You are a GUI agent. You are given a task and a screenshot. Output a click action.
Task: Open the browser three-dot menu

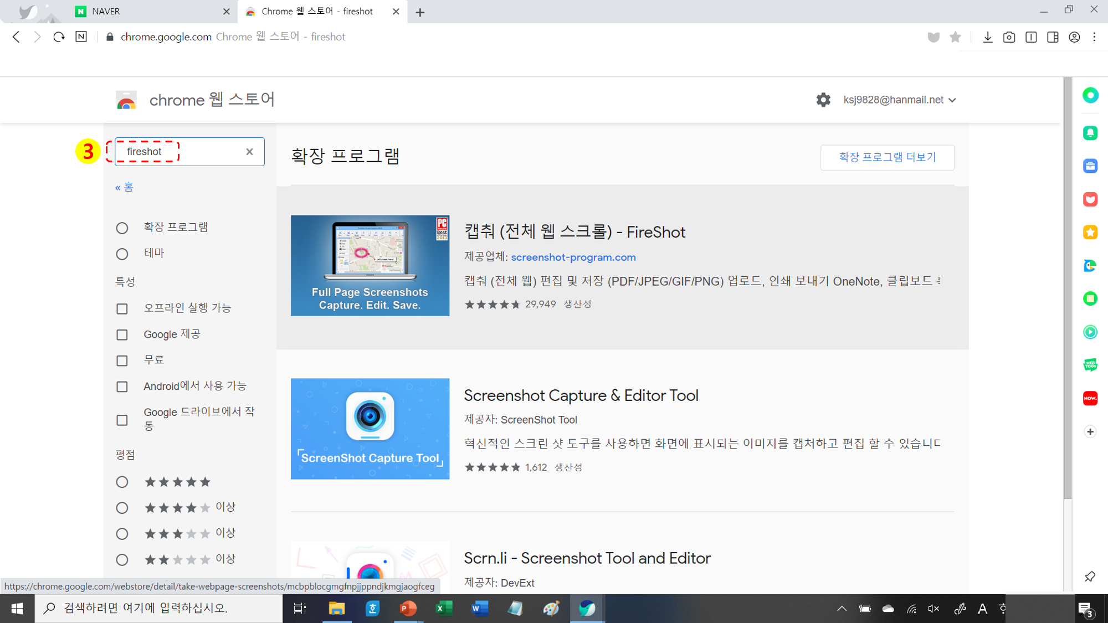click(x=1094, y=37)
